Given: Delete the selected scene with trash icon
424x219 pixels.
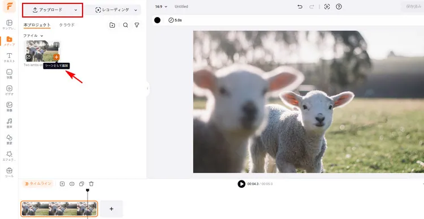Looking at the screenshot, I should [92, 184].
